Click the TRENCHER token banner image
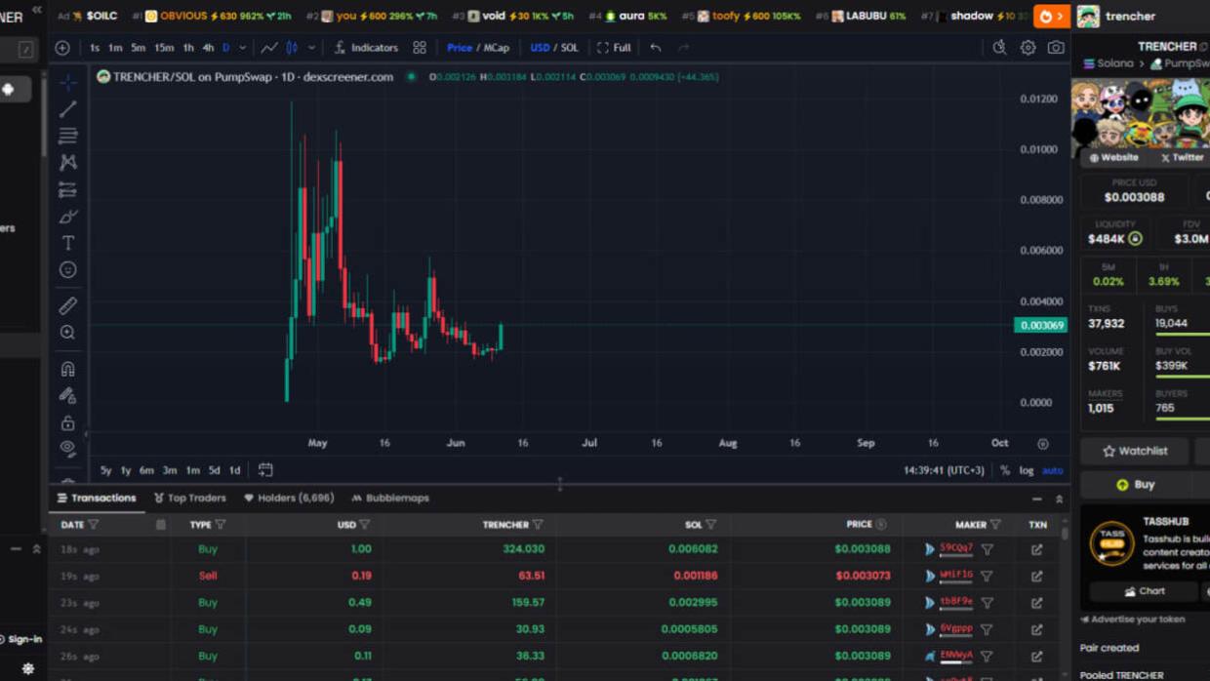Viewport: 1210px width, 681px height. [1141, 113]
